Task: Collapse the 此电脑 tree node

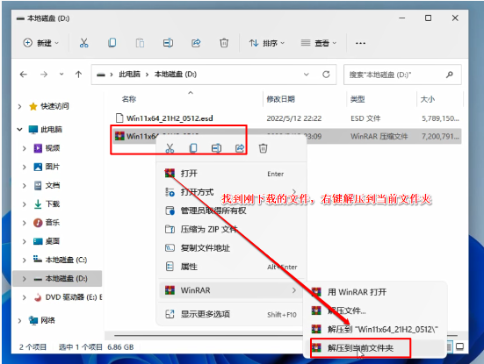Action: 19,130
